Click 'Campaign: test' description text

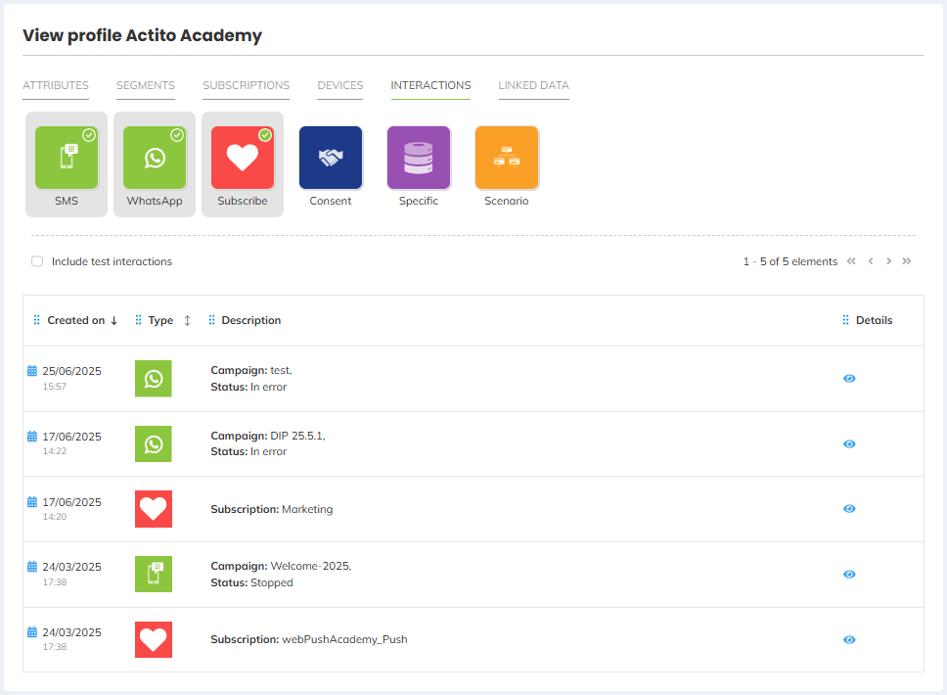(251, 370)
